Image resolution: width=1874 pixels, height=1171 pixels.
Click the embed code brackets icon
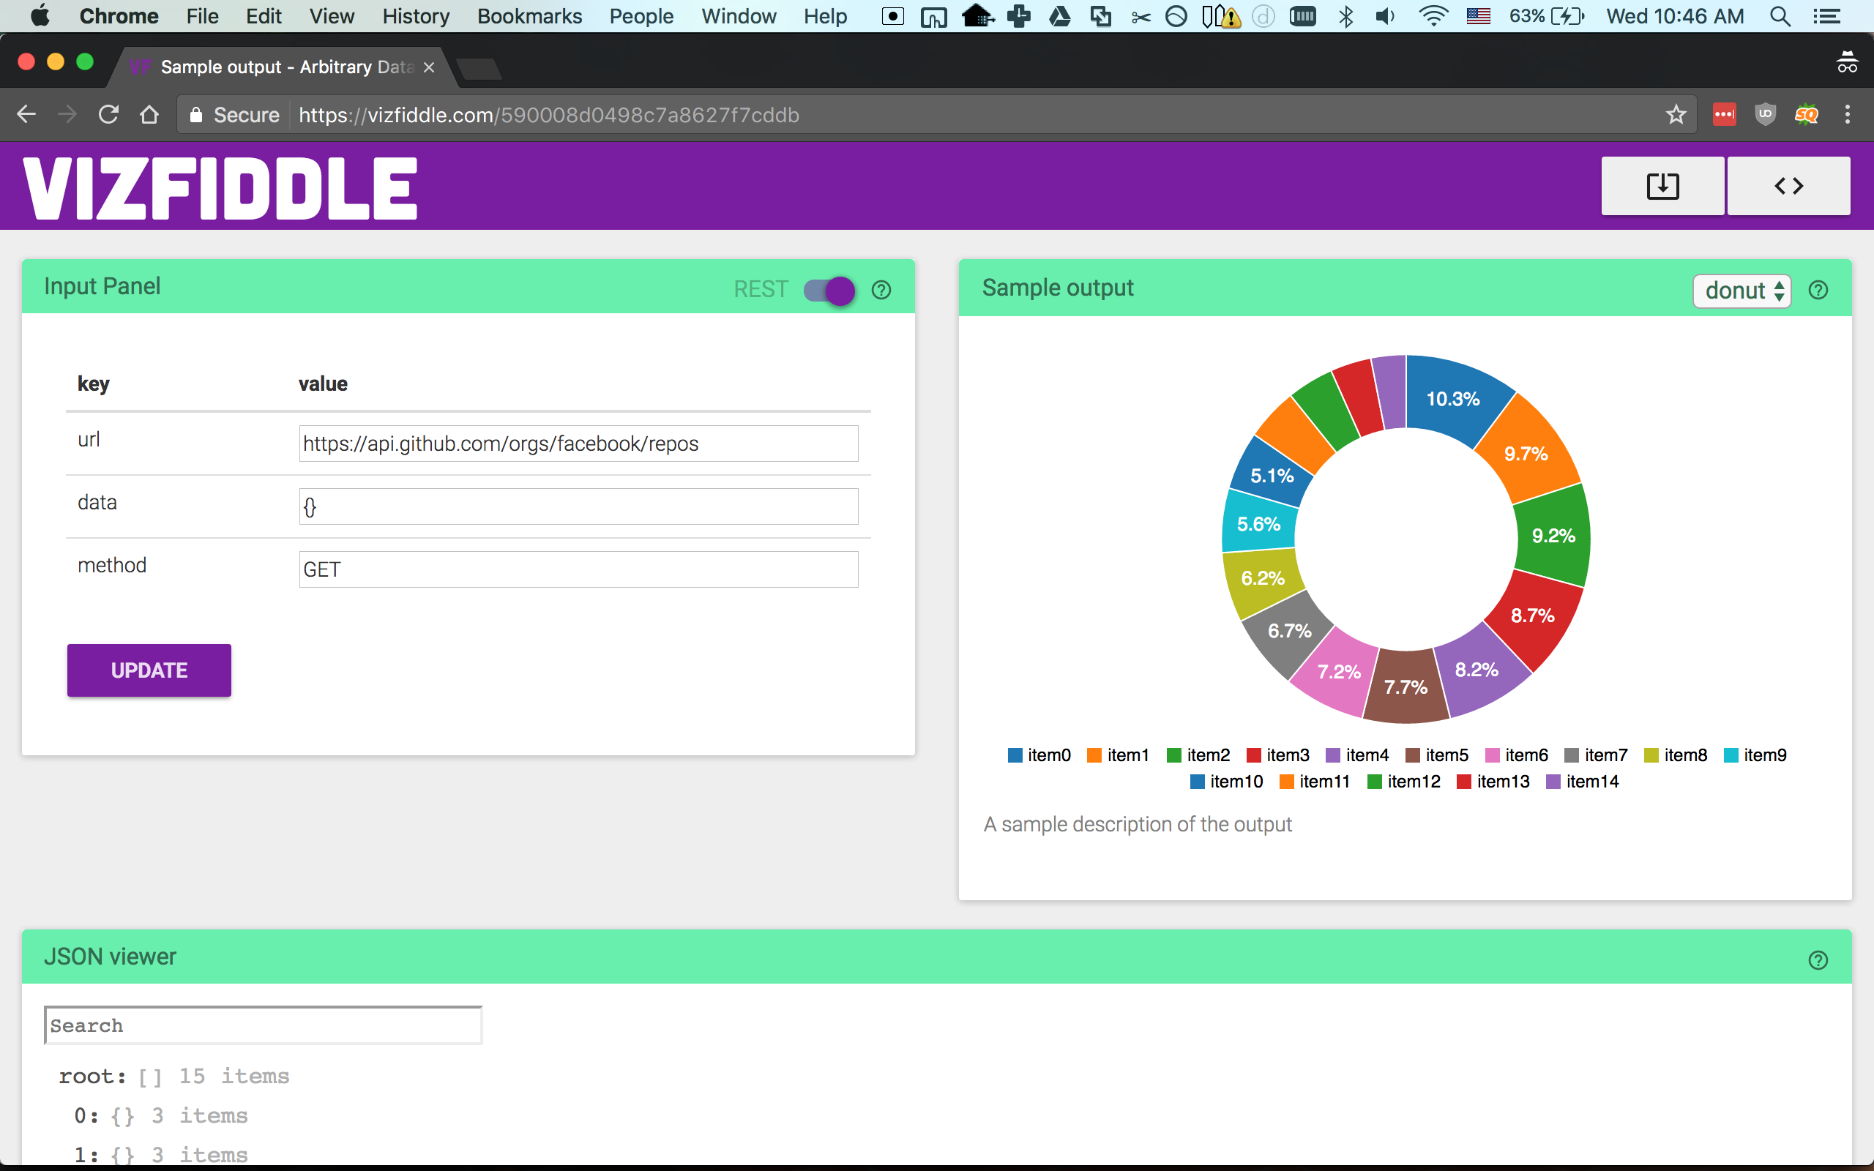[x=1788, y=186]
